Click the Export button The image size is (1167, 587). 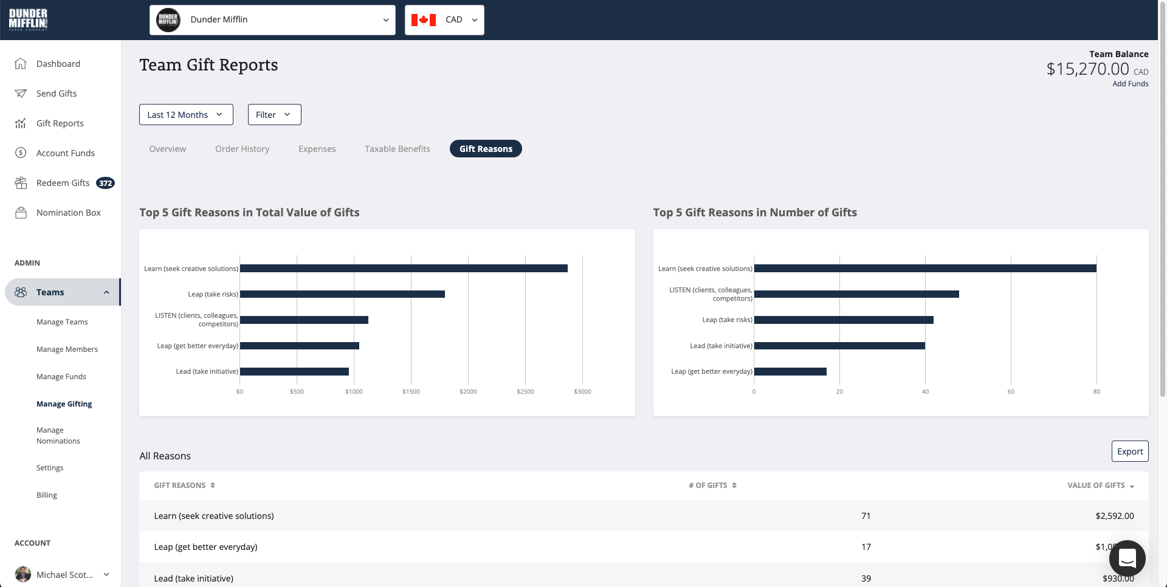(x=1130, y=451)
